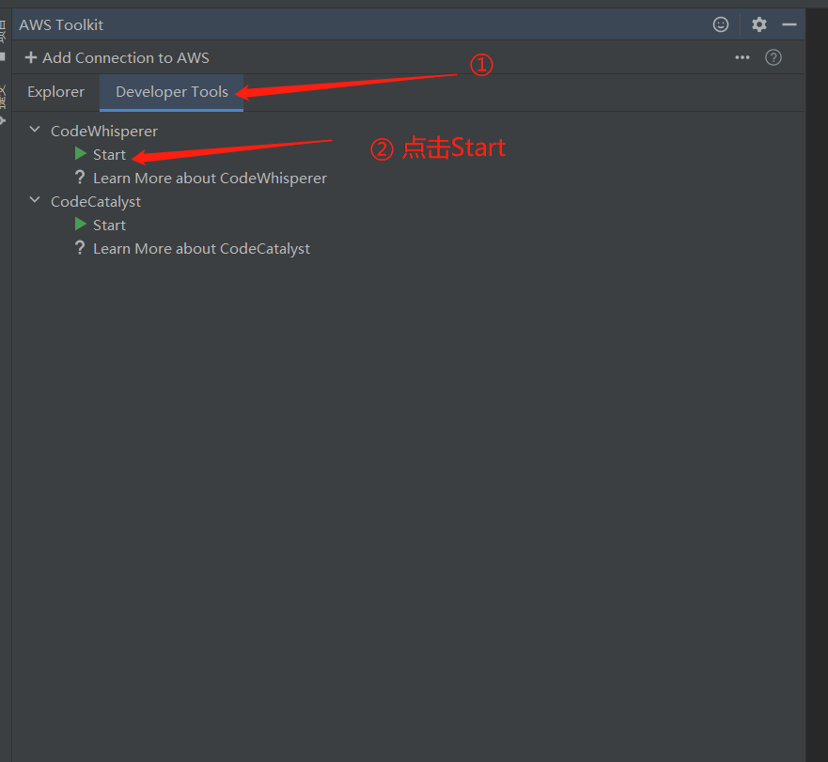This screenshot has width=828, height=762.
Task: Select the Developer Tools tab
Action: pos(171,91)
